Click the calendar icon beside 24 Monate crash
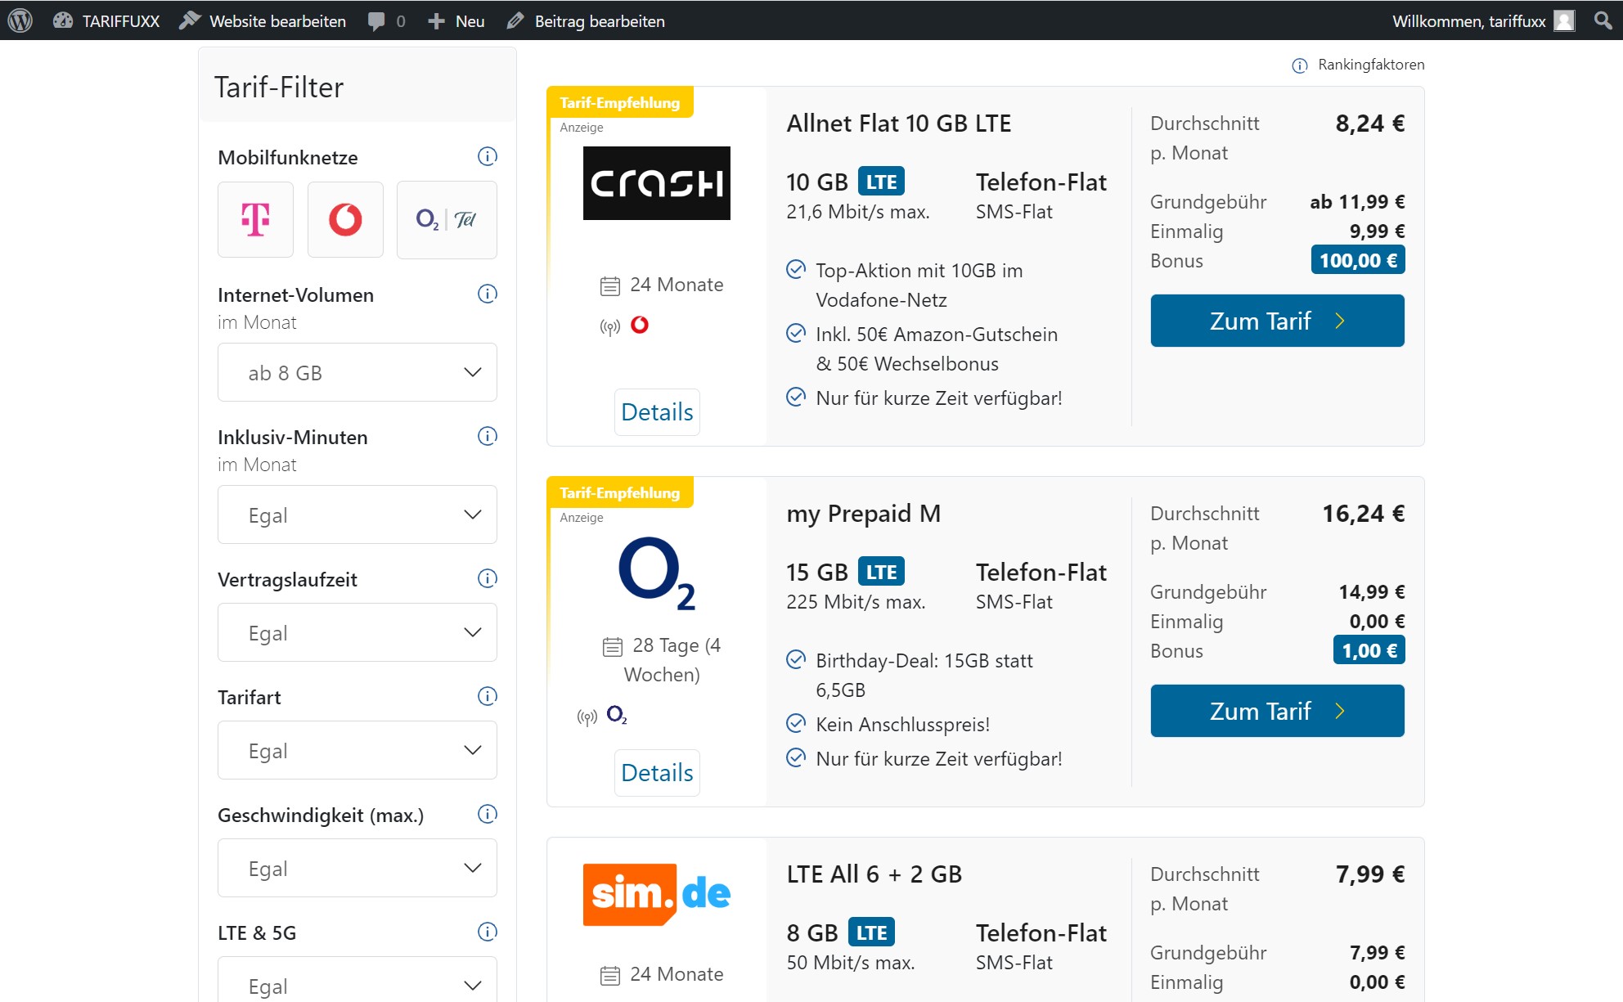 (x=610, y=285)
